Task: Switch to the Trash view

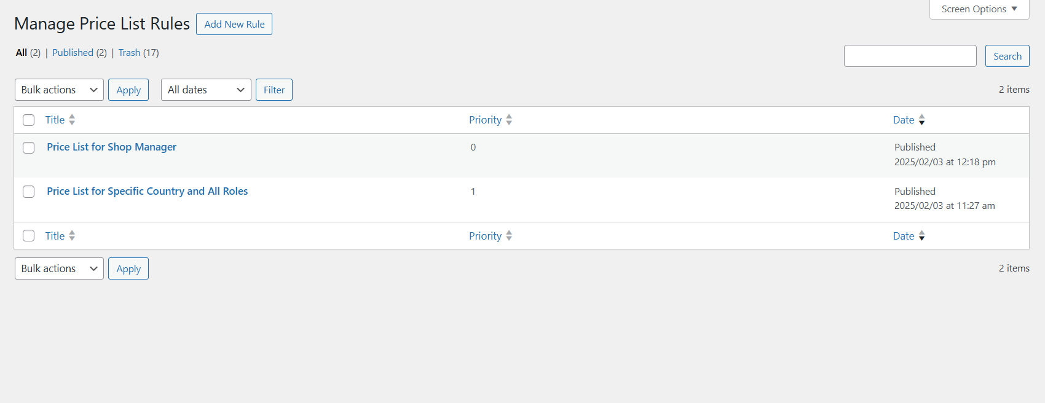Action: (129, 53)
